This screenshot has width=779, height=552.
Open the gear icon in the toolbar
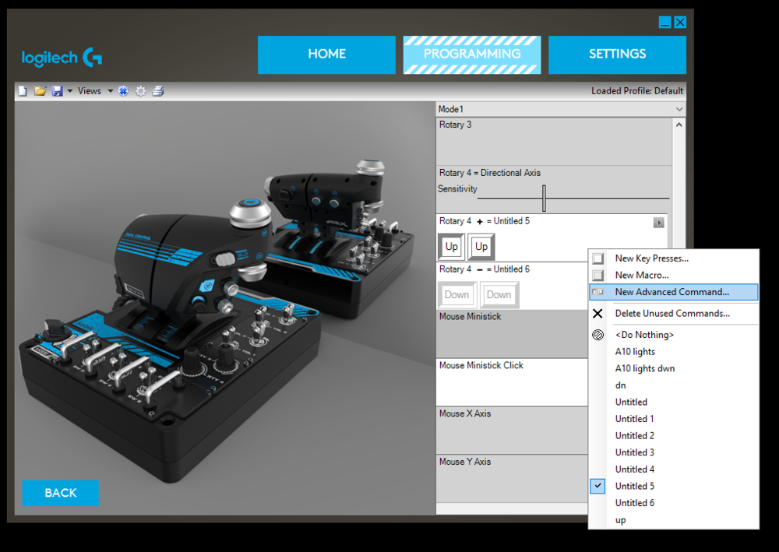[x=140, y=91]
